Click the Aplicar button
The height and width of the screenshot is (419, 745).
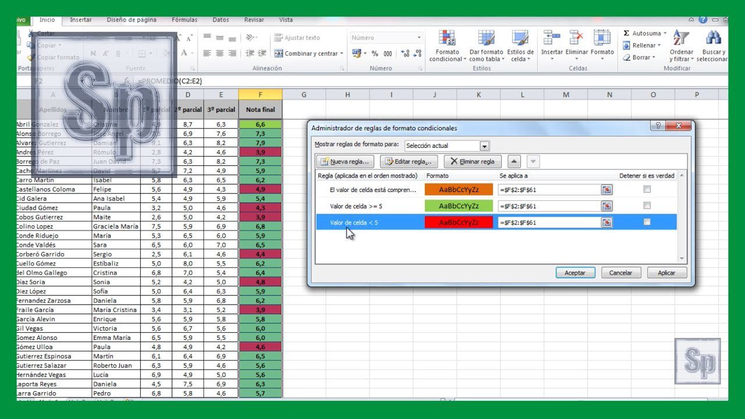pos(666,272)
